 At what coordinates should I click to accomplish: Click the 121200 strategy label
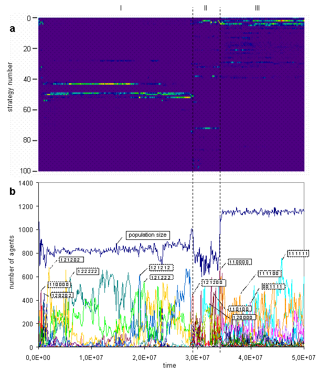(214, 283)
